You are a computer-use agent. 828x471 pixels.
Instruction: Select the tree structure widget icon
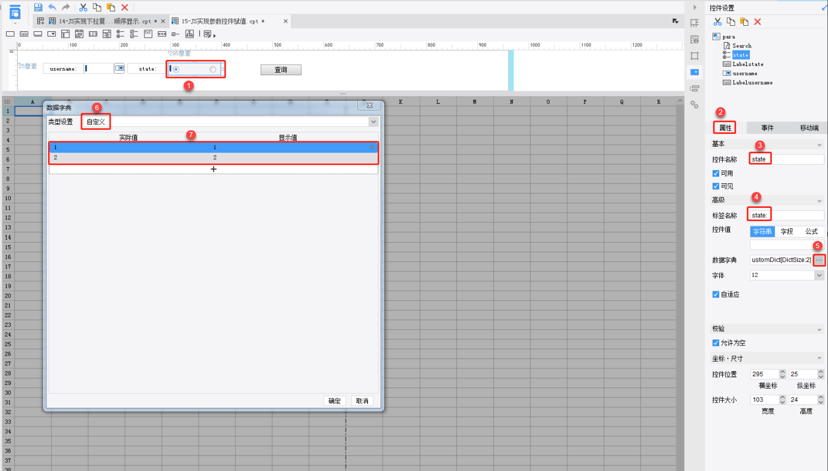(x=189, y=34)
